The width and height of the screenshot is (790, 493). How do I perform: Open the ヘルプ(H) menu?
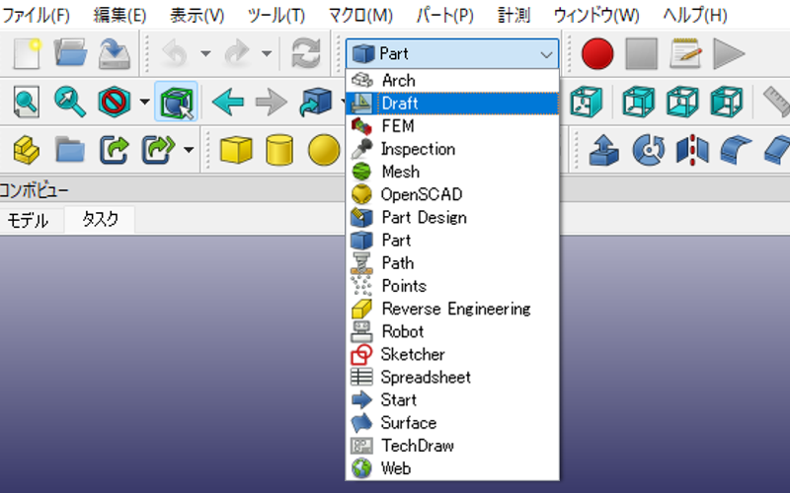[x=695, y=15]
